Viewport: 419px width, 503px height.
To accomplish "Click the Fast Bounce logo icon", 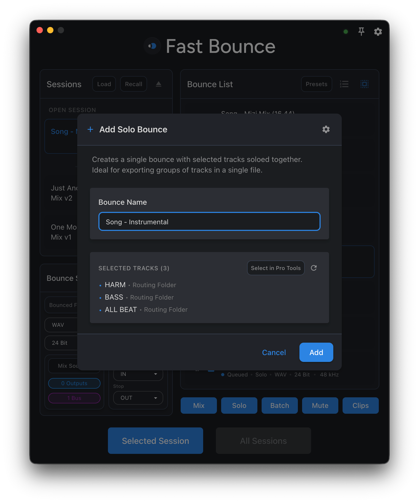I will [152, 46].
